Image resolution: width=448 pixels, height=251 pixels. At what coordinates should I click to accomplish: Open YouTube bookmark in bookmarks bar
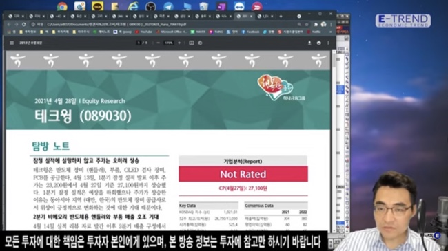(x=143, y=32)
